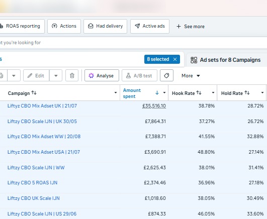This screenshot has height=219, width=267.
Task: Click the Actions upload arrow icon
Action: 54,26
